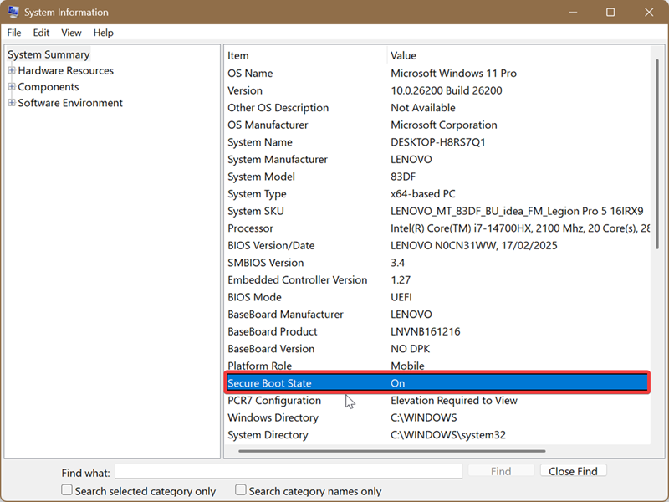Enable Search category names only checkbox
This screenshot has width=669, height=502.
[x=241, y=489]
